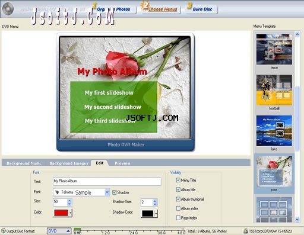304x235 pixels.
Task: Uncheck the Menu Title visibility checkbox
Action: tap(178, 180)
